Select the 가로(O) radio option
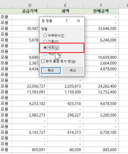This screenshot has height=154, width=128. pyautogui.click(x=51, y=41)
